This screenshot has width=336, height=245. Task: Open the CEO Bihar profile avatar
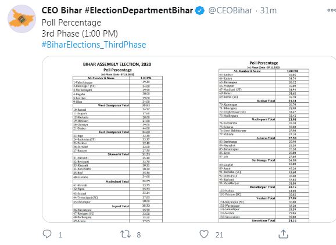[22, 19]
